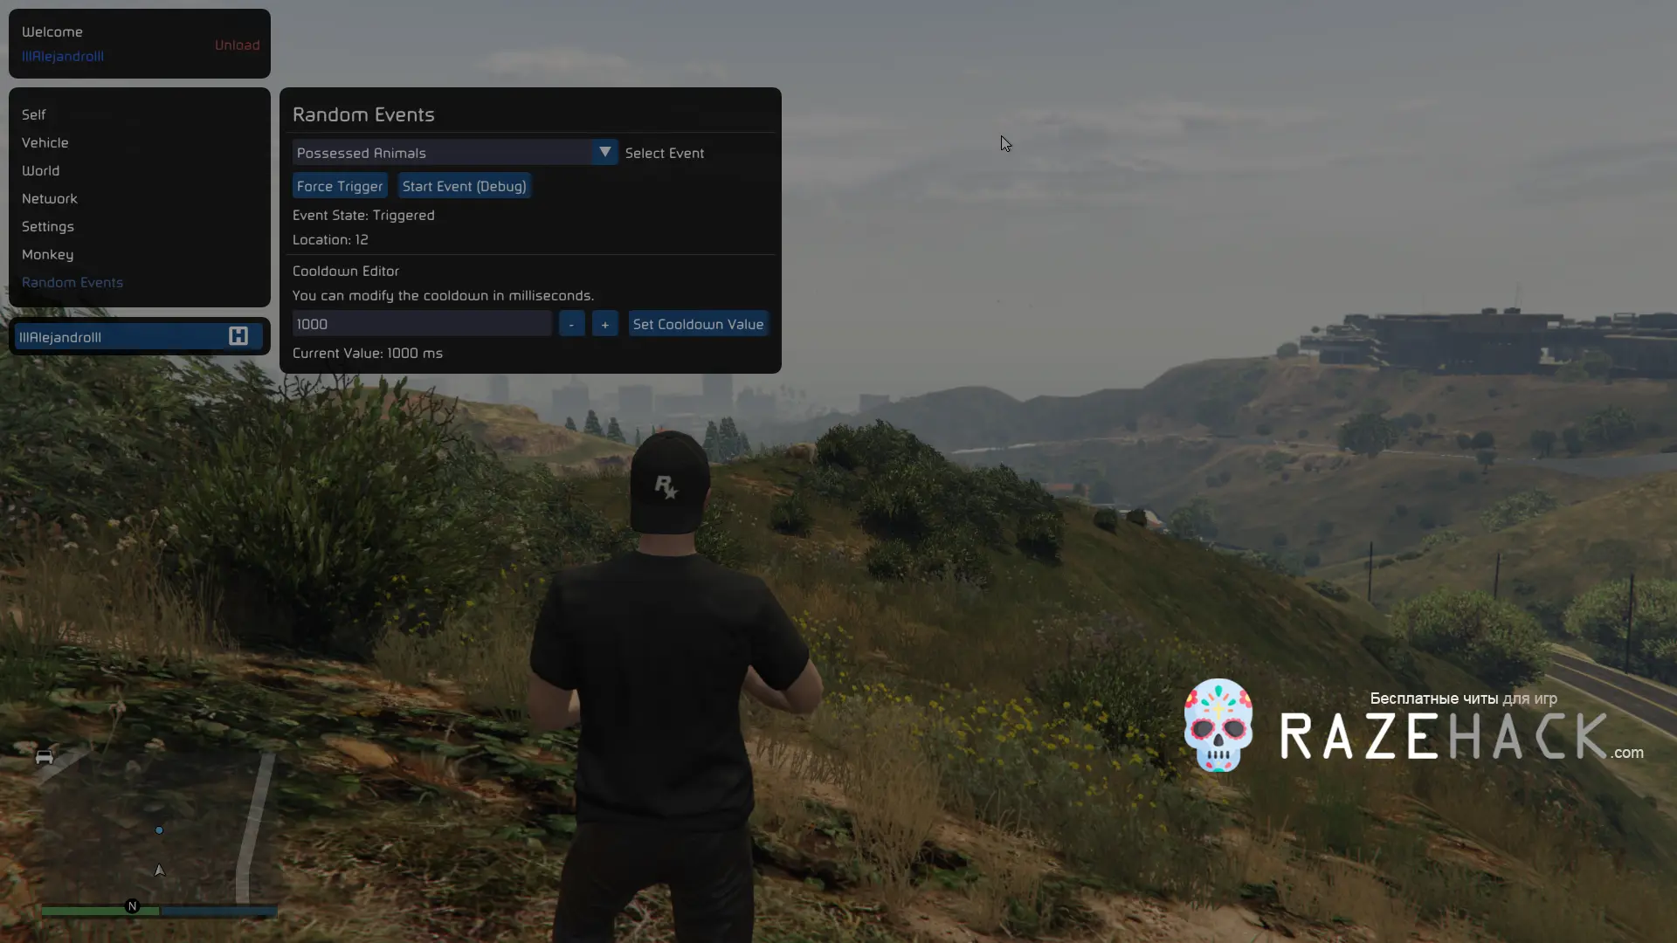Image resolution: width=1677 pixels, height=943 pixels.
Task: Select the World menu item
Action: tap(40, 169)
